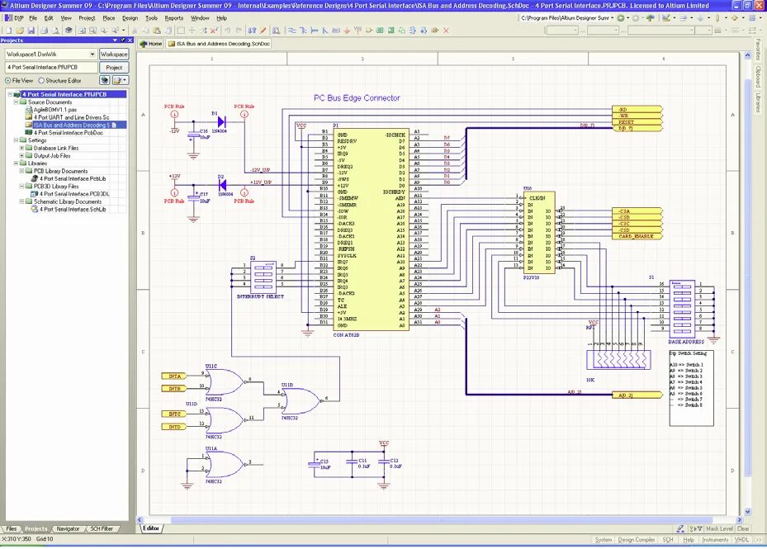Screen dimensions: 767x549
Task: Click the VCC power port icon
Action: (x=357, y=31)
